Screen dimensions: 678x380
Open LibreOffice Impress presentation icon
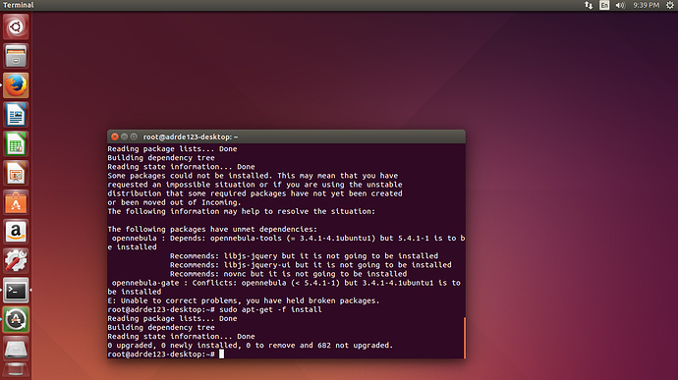coord(16,174)
